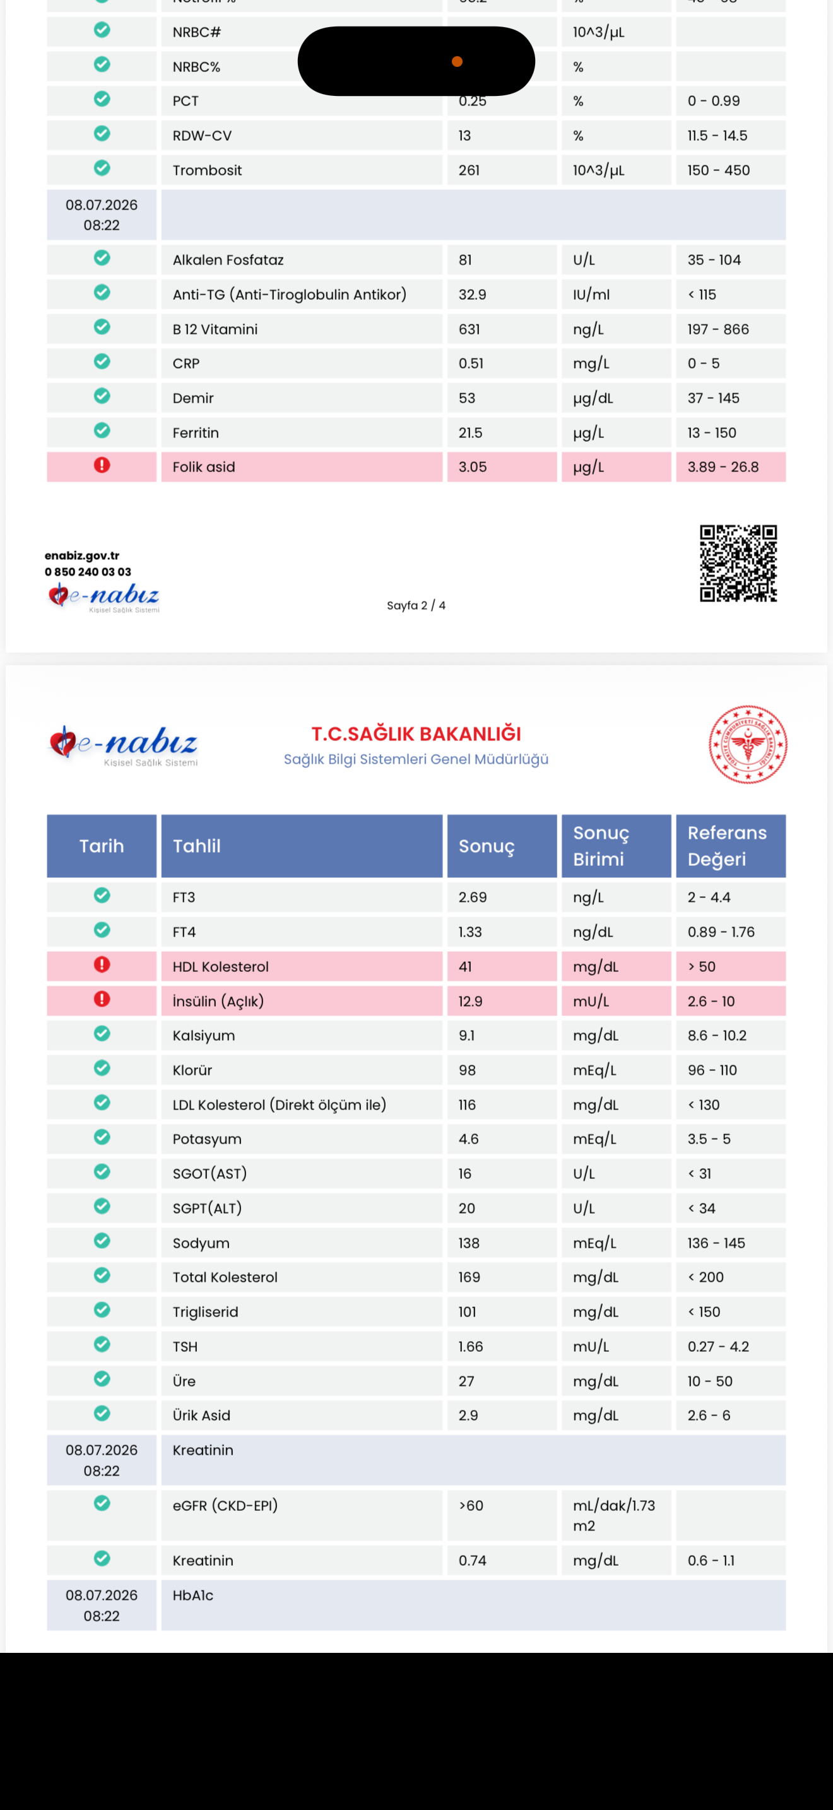Click the red alert icon for İnsülin (Açlık)
The width and height of the screenshot is (833, 1810).
[102, 999]
